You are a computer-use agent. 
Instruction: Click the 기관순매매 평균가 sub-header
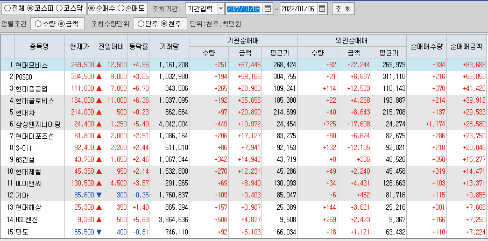coord(279,53)
